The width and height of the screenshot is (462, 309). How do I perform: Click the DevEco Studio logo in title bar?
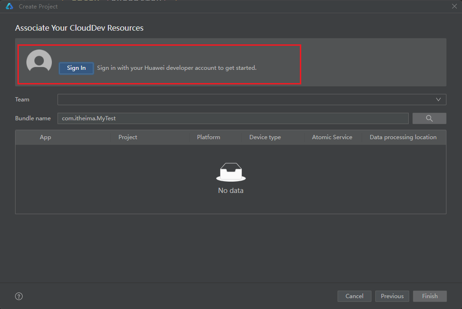point(9,6)
